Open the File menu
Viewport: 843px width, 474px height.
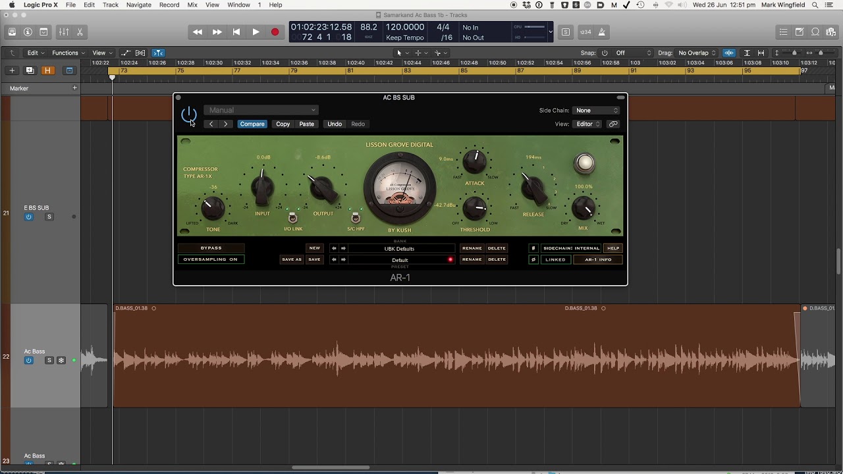click(70, 5)
